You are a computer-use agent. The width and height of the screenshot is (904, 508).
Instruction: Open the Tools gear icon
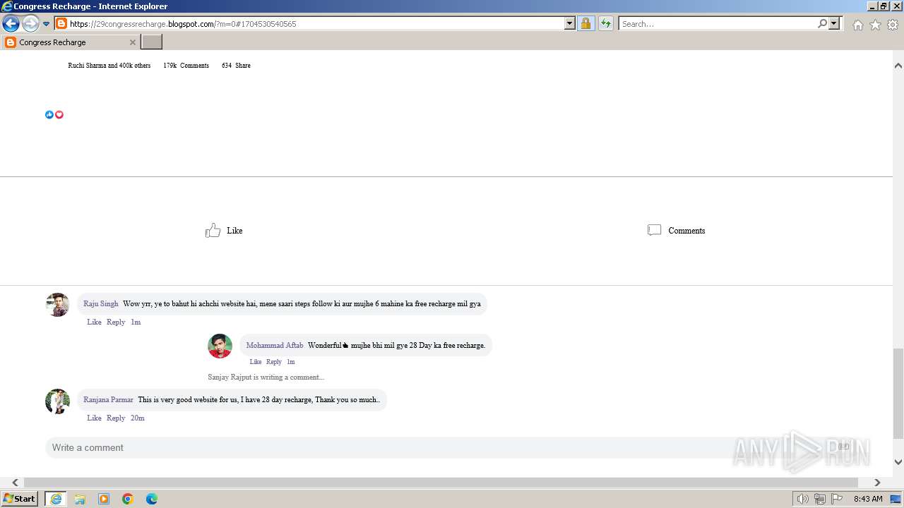click(893, 25)
